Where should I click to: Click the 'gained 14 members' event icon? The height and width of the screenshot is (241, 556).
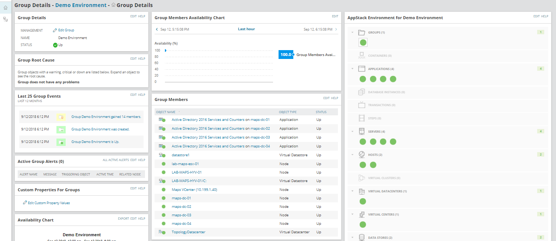point(61,117)
